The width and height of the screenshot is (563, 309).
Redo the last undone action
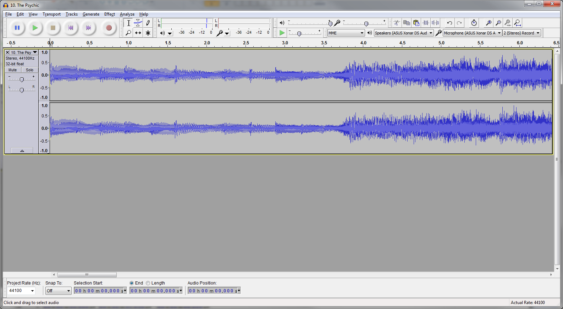(459, 23)
